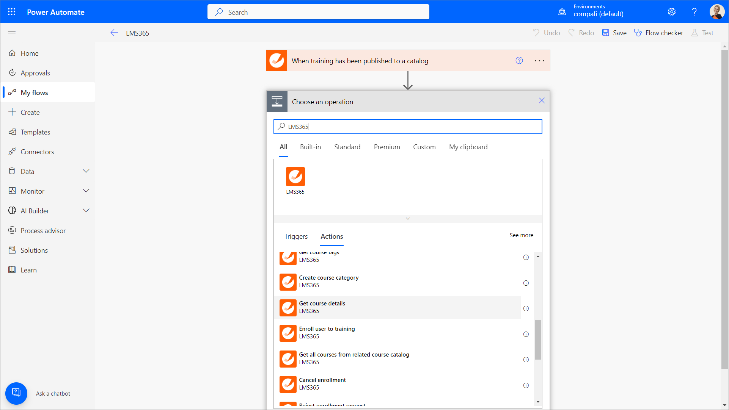Open trigger step more options ellipsis
This screenshot has height=410, width=729.
(539, 61)
